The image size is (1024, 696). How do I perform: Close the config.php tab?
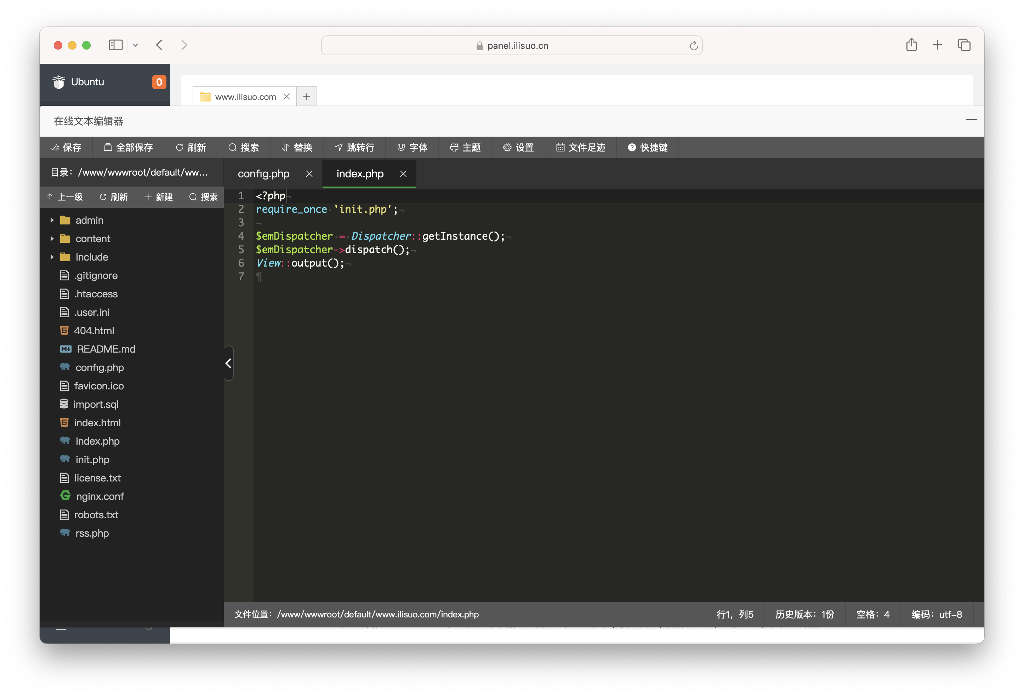(309, 173)
